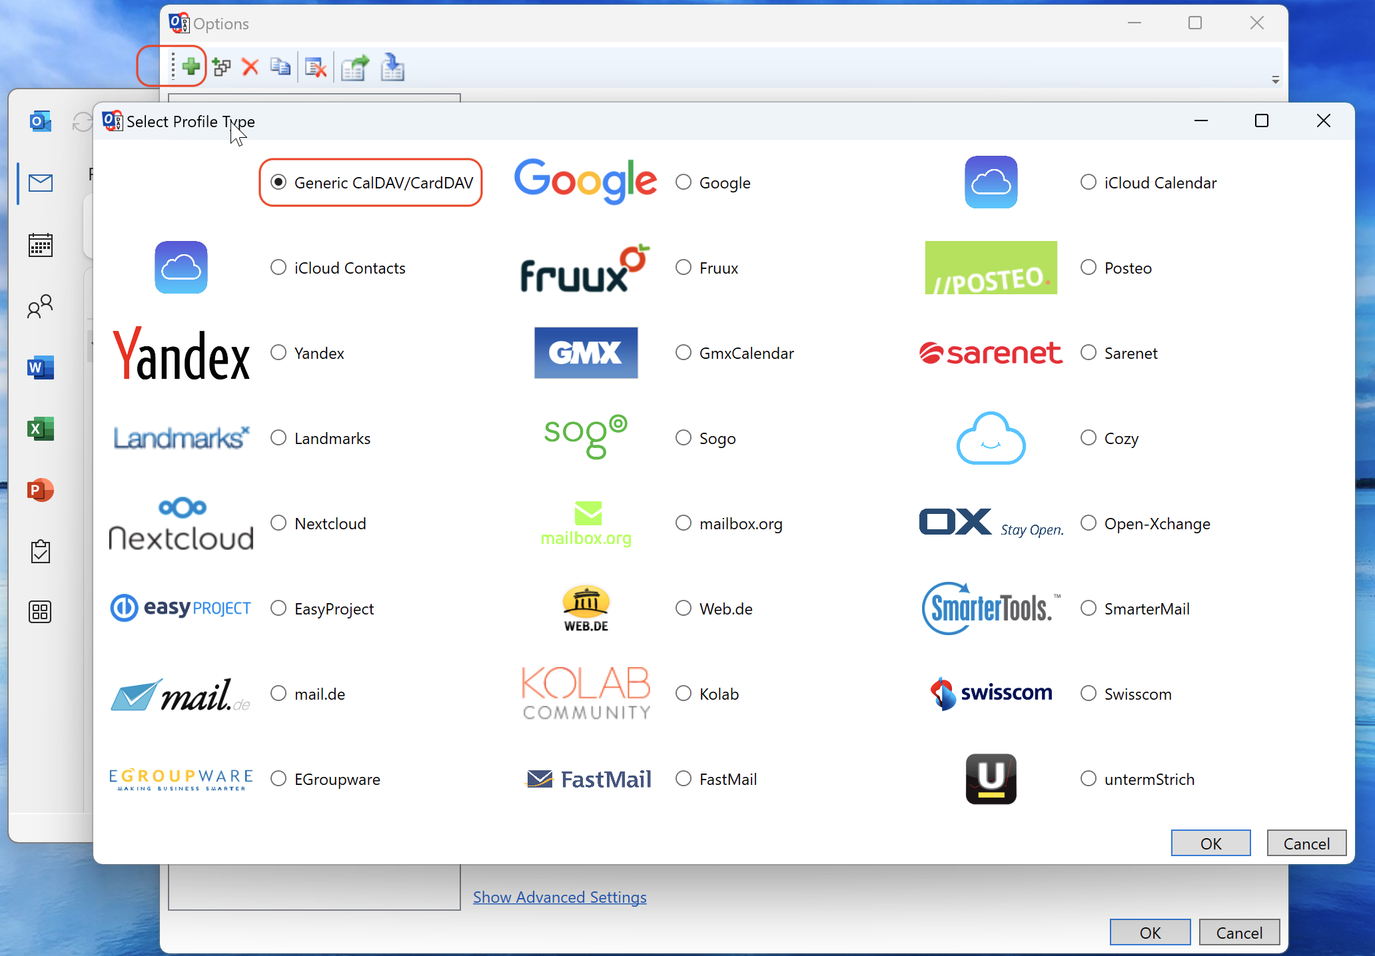Choose the Posteo radio option
The height and width of the screenshot is (956, 1375).
pyautogui.click(x=1089, y=268)
